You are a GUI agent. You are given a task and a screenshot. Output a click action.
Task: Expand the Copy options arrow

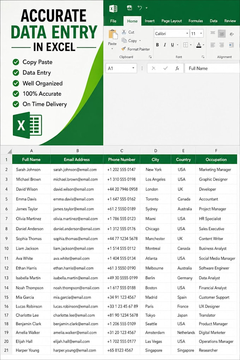coord(140,41)
